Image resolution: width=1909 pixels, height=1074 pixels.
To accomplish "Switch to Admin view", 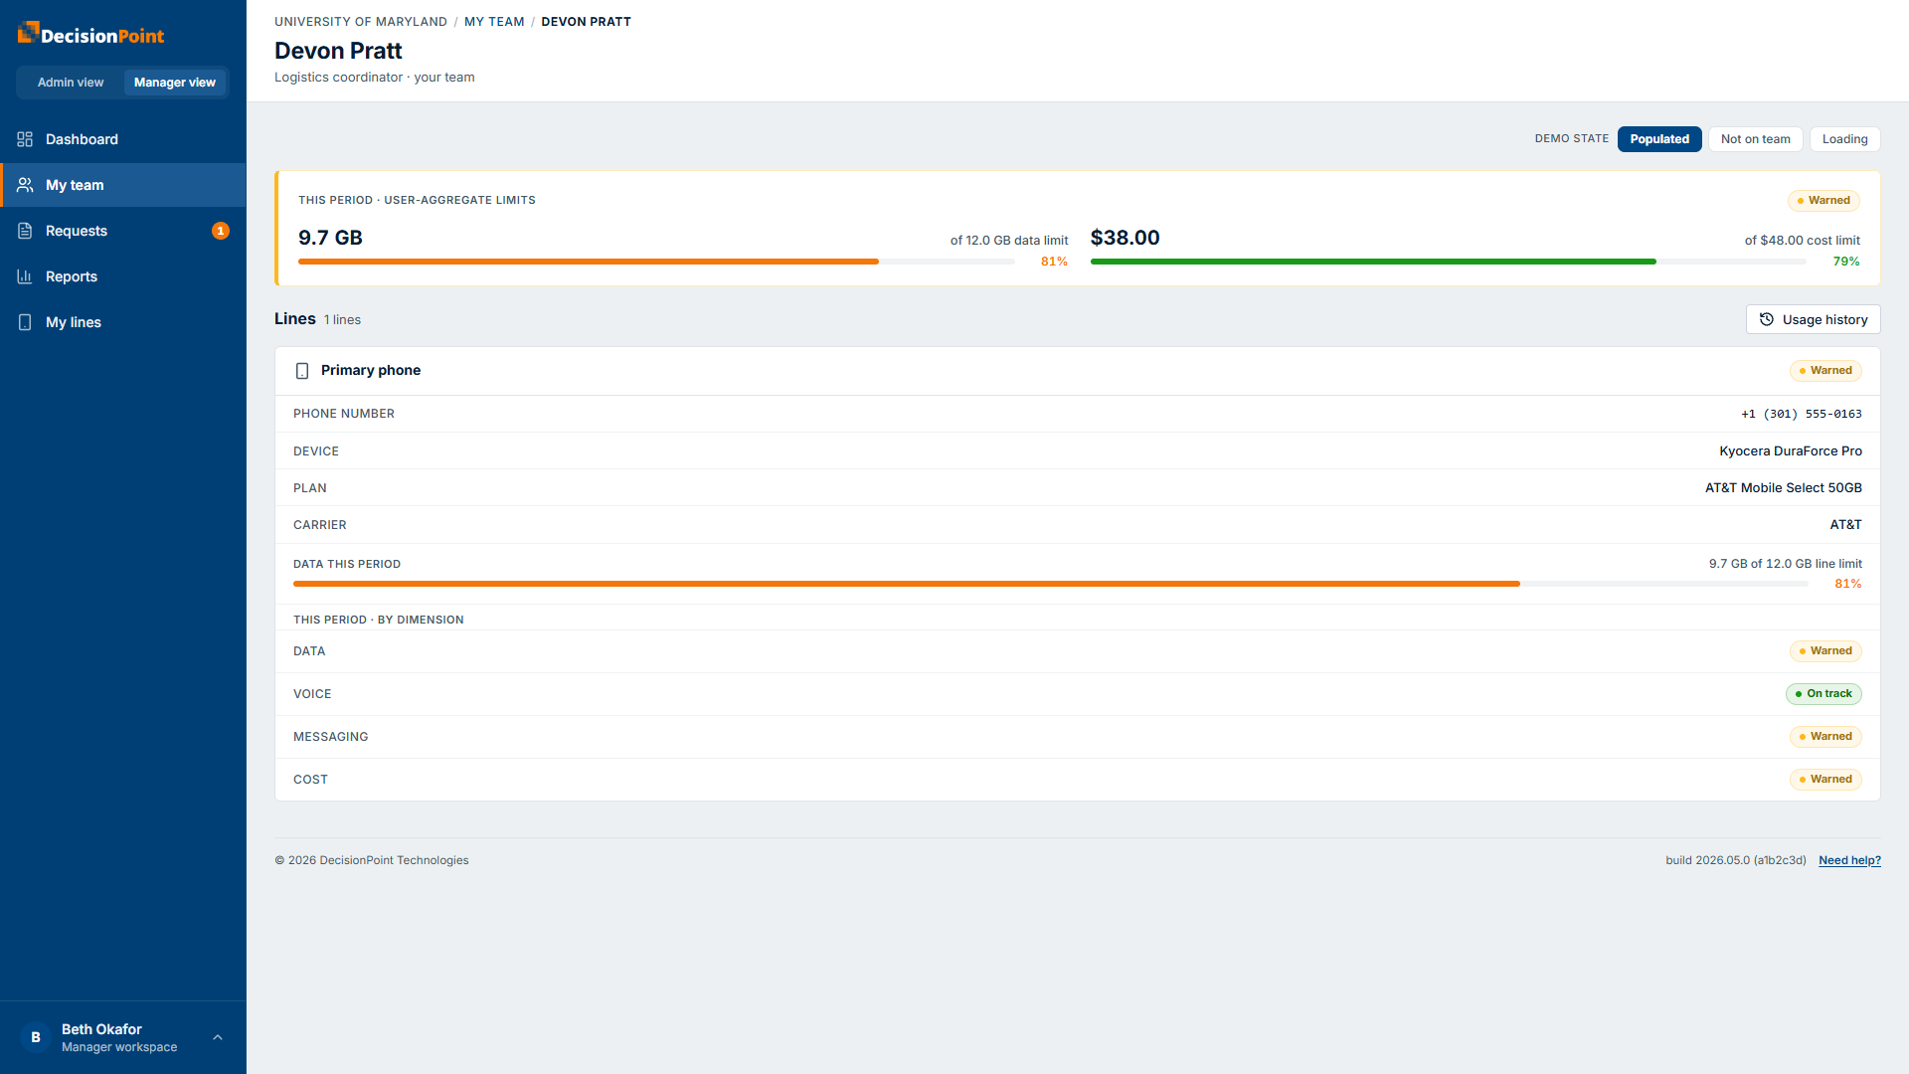I will point(71,83).
